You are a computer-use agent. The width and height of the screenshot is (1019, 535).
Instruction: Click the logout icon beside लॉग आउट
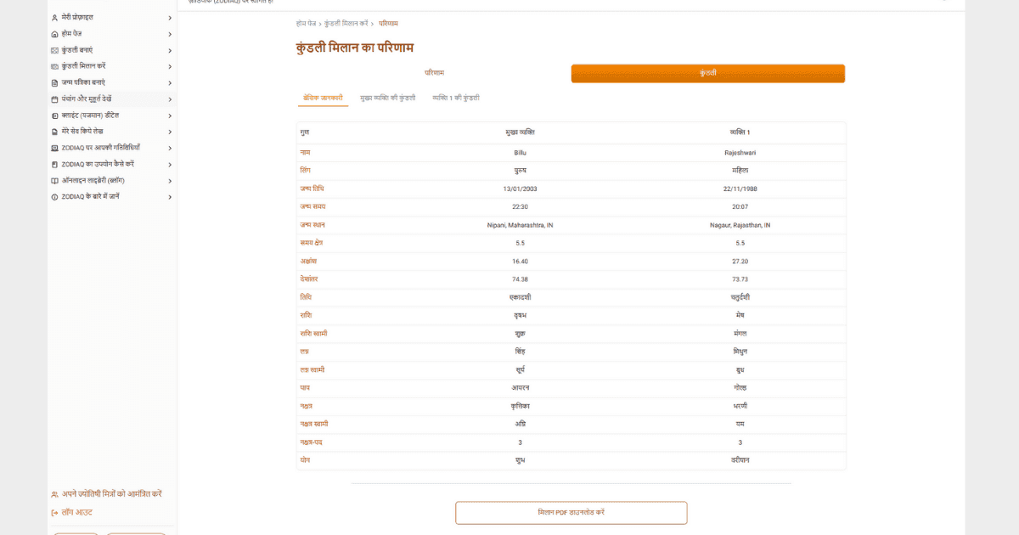point(55,513)
